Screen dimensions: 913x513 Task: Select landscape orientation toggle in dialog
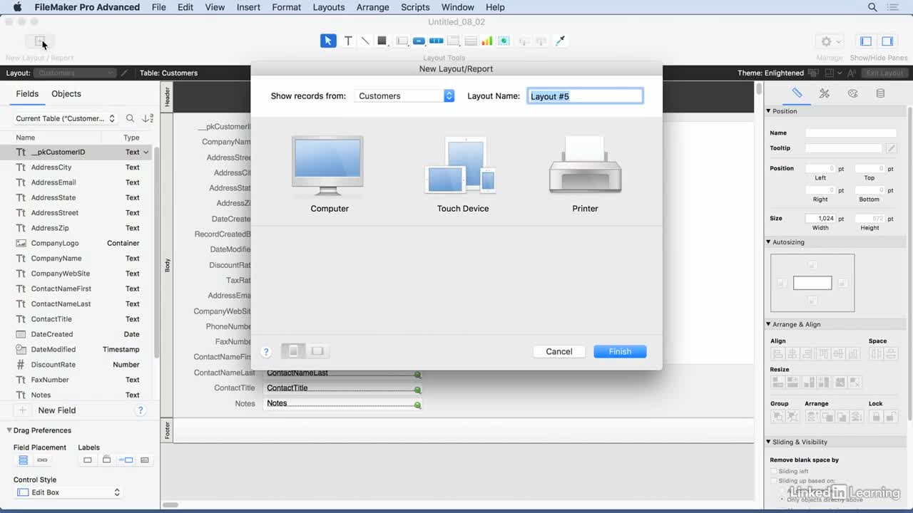coord(317,351)
